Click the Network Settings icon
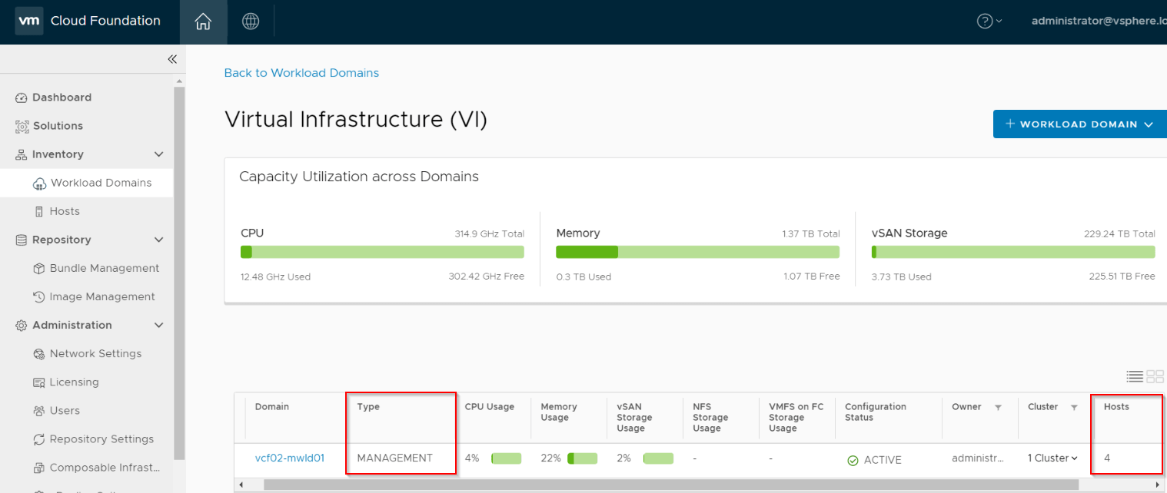The image size is (1167, 493). [x=39, y=354]
